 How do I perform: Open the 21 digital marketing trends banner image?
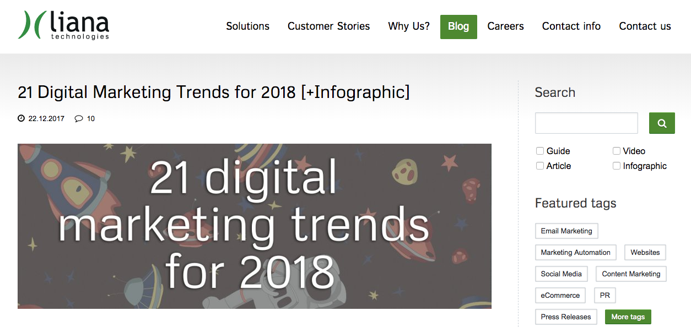(x=254, y=226)
